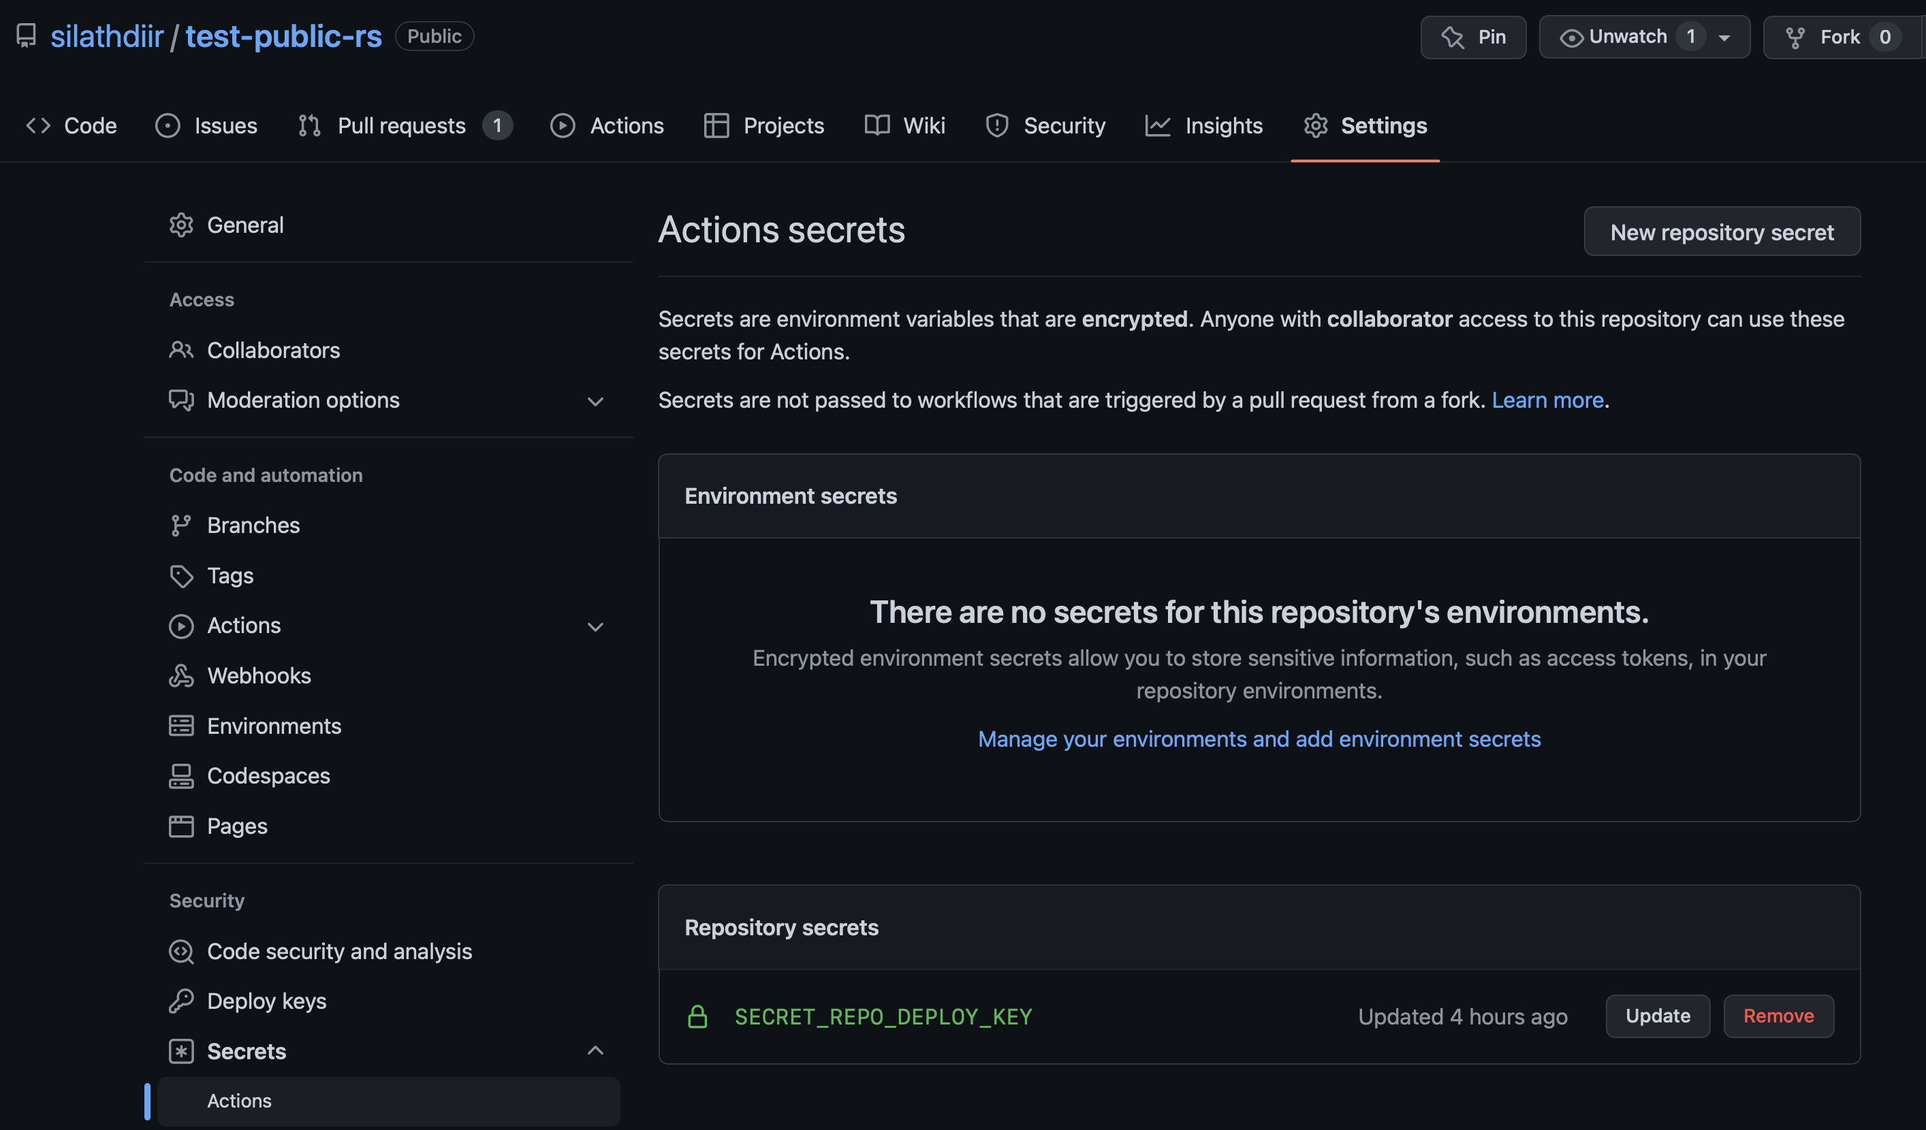
Task: Click the Settings gear icon in top navigation
Action: tap(1315, 125)
